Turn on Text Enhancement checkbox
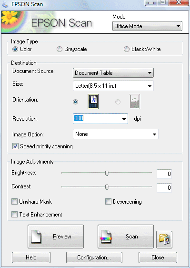Viewport: 190px width, 268px height. tap(14, 214)
